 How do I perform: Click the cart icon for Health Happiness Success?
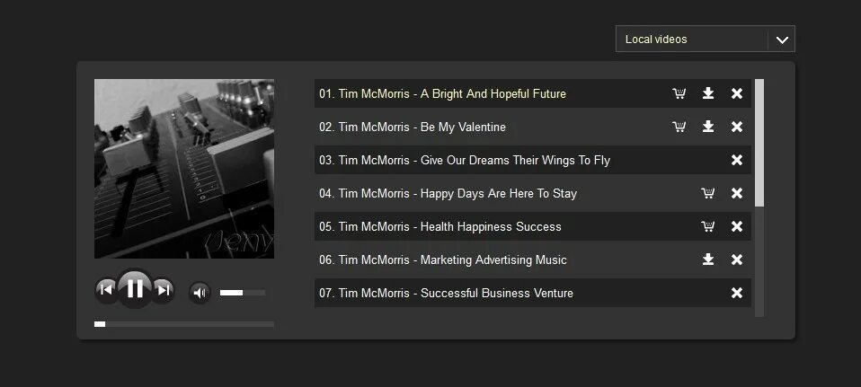pyautogui.click(x=708, y=226)
